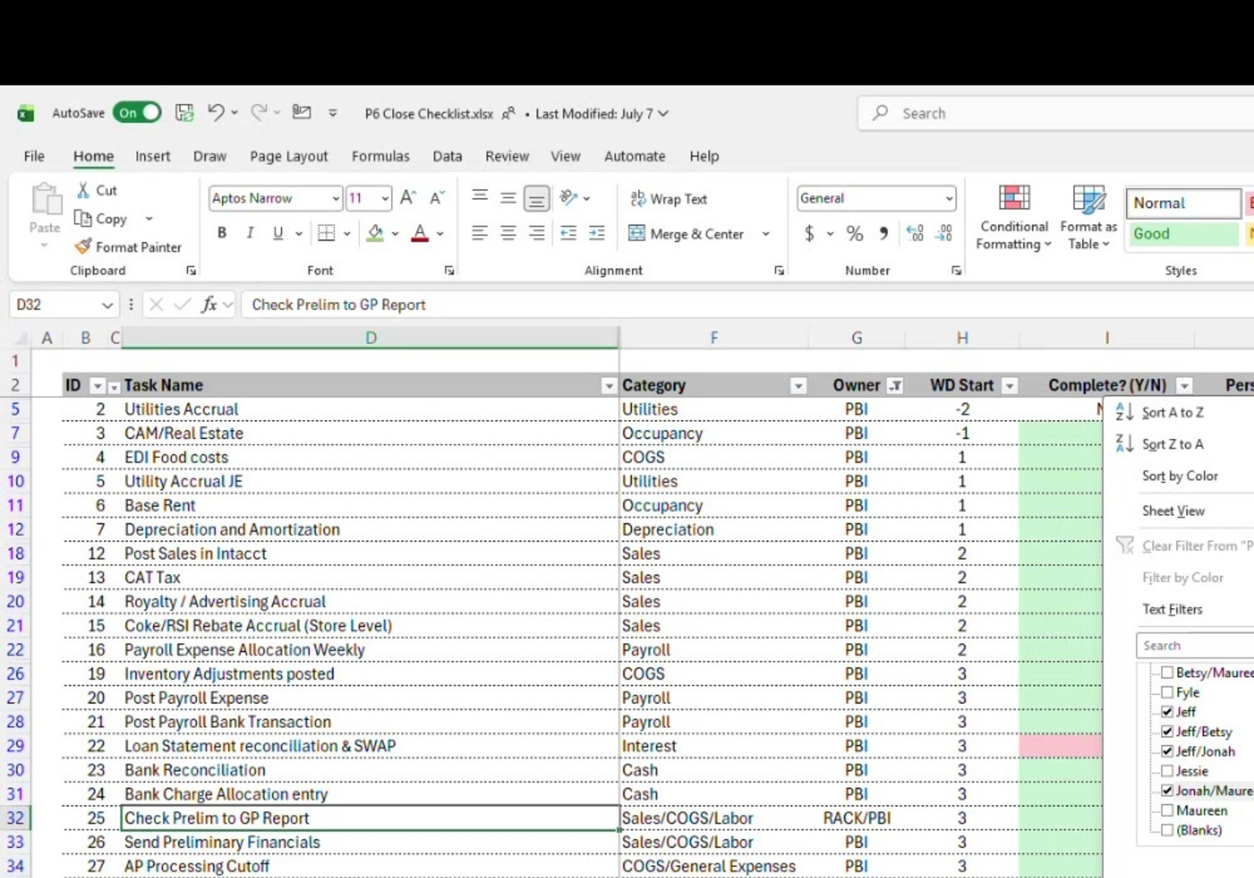Activate the Format Painter brush

83,246
